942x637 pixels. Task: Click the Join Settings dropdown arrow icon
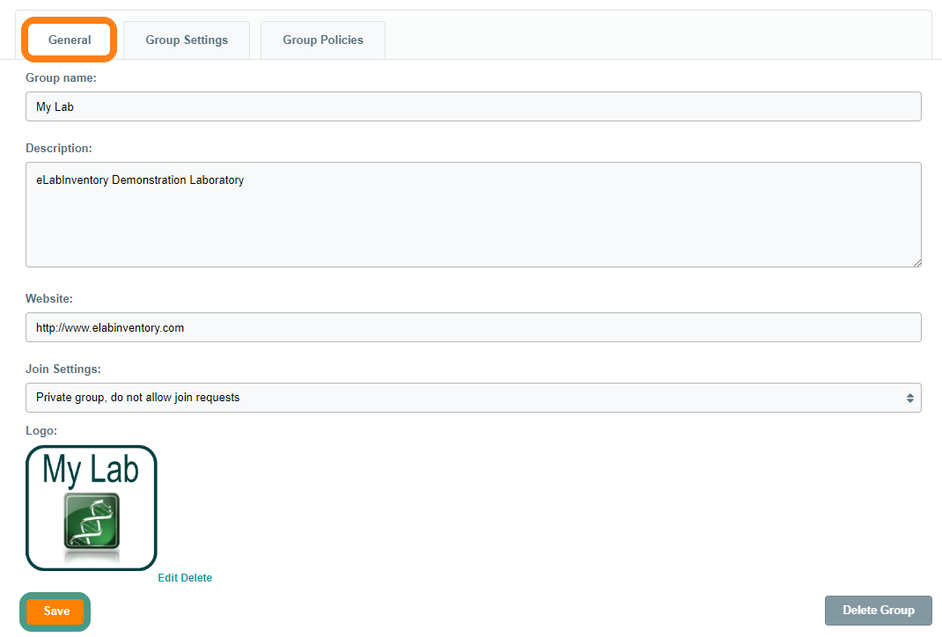click(x=909, y=398)
